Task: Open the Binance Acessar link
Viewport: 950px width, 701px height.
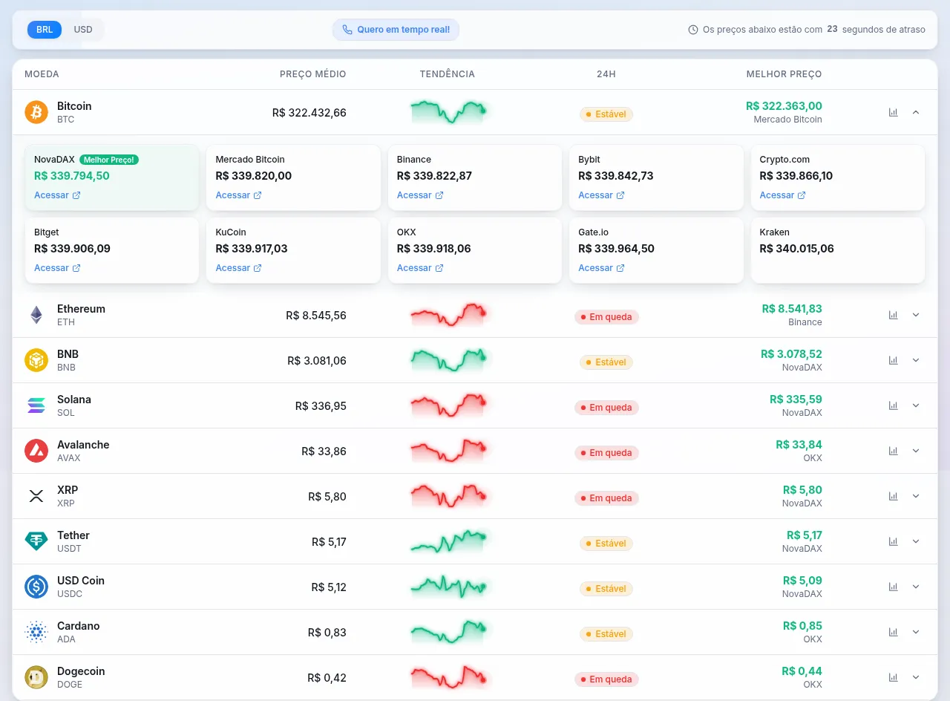Action: (x=420, y=195)
